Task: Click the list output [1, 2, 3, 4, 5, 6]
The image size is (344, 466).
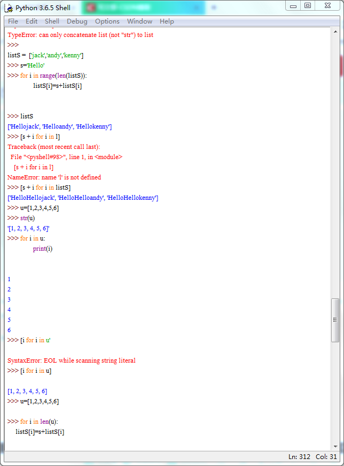Action: (27, 391)
